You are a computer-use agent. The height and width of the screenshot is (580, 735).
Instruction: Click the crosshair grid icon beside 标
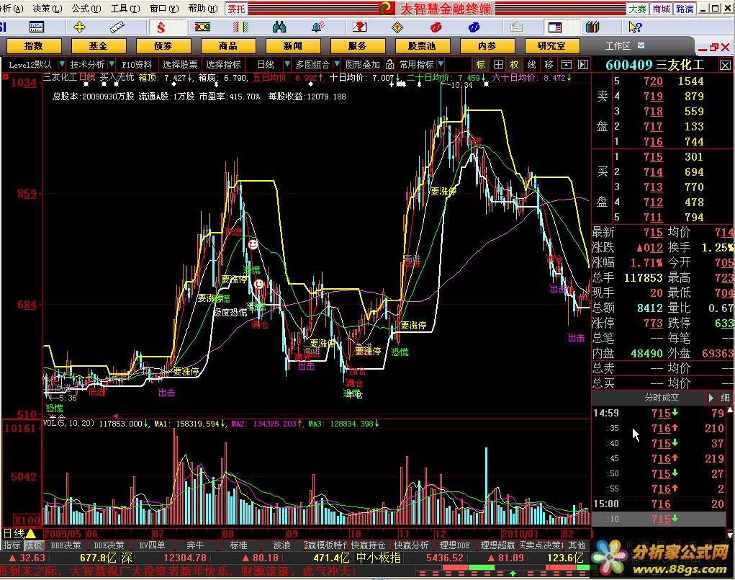click(x=498, y=64)
